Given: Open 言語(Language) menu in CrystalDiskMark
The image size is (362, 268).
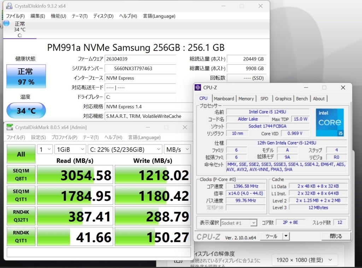Looking at the screenshot, I should point(144,137).
